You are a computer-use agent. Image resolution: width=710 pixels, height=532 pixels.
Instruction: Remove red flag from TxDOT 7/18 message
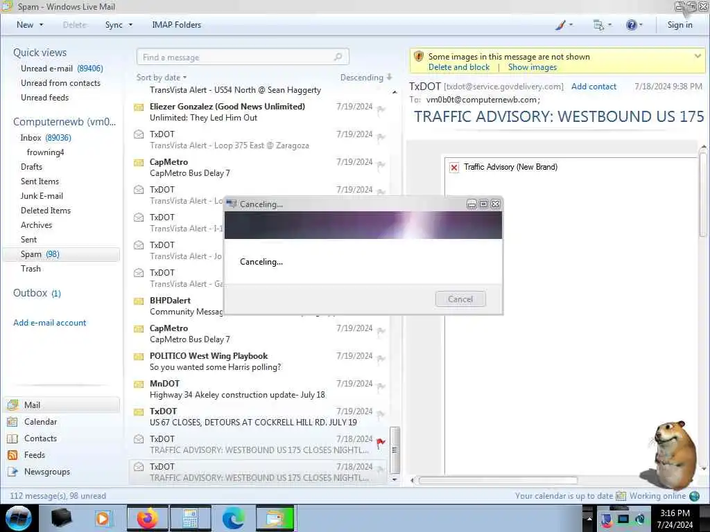[x=381, y=443]
